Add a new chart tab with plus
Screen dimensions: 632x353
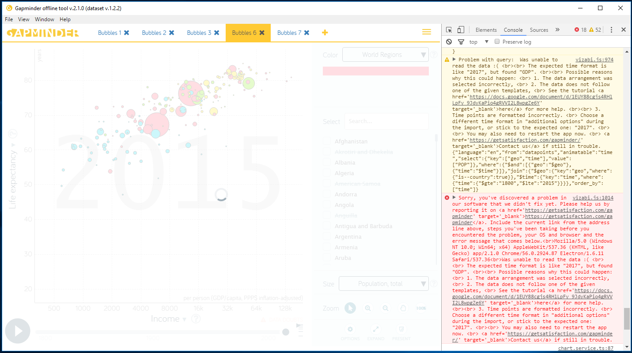click(325, 33)
